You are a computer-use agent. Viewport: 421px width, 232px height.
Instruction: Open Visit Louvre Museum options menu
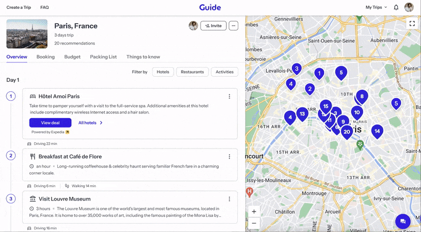pos(229,199)
